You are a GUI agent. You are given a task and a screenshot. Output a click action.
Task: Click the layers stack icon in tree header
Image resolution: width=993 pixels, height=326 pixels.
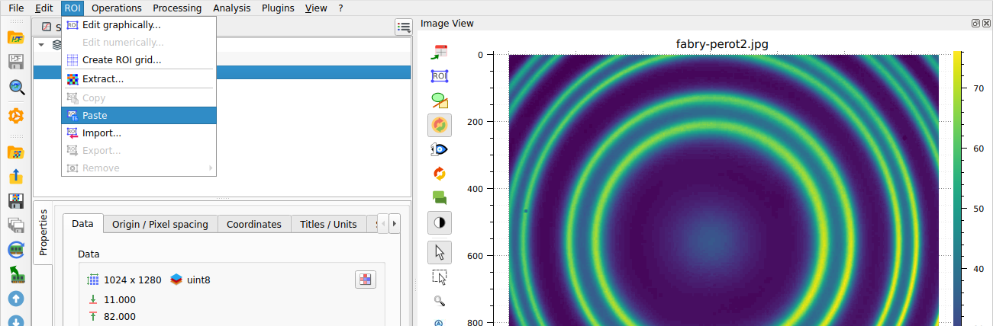[57, 45]
